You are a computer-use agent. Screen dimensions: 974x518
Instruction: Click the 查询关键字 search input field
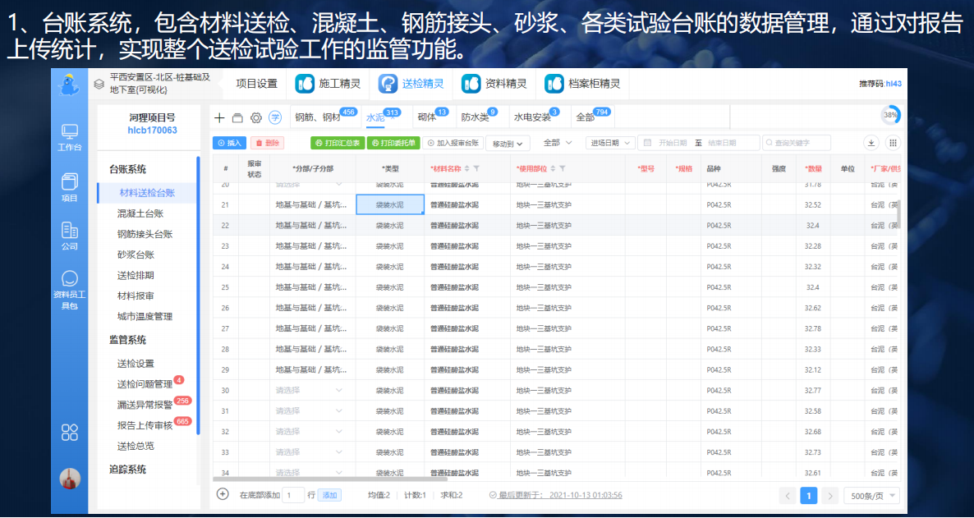[797, 143]
